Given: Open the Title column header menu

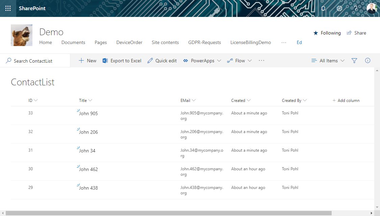Looking at the screenshot, I should [86, 101].
